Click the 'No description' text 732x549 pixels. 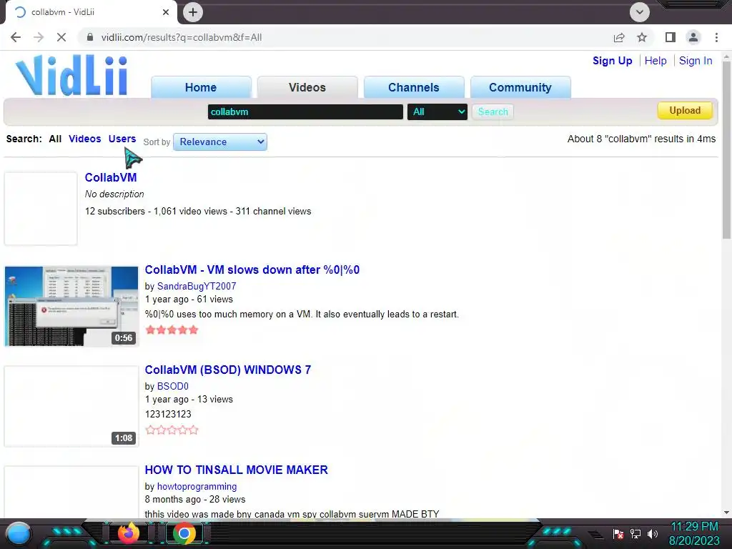(114, 194)
